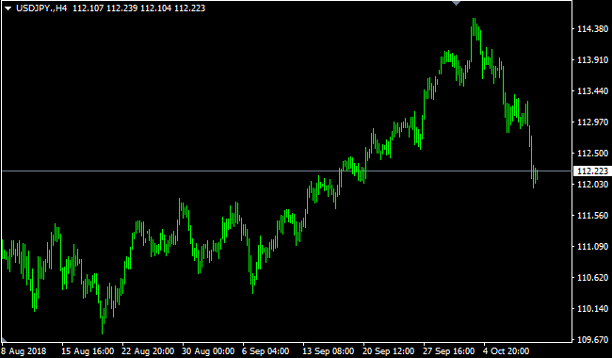Click time axis label 20 Sep 12:00
This screenshot has width=612, height=358.
(388, 351)
